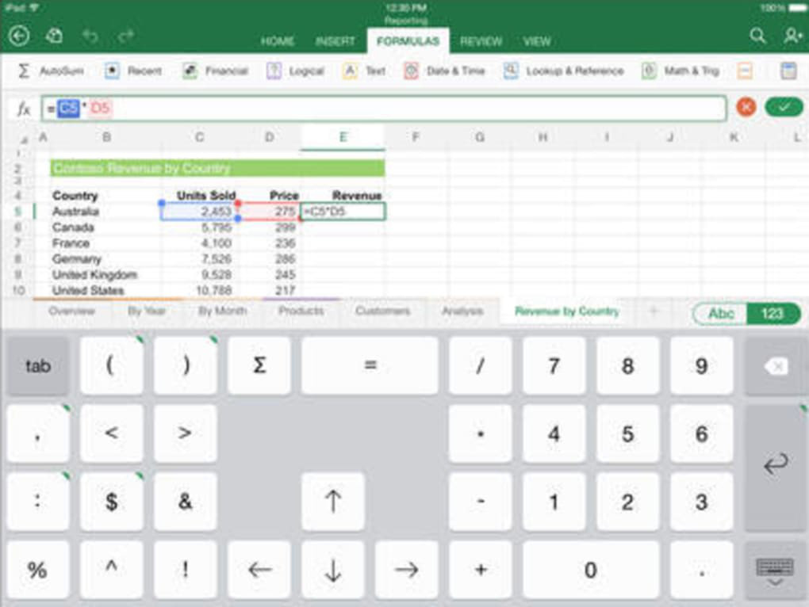The image size is (809, 607).
Task: Select column E header
Action: 343,137
